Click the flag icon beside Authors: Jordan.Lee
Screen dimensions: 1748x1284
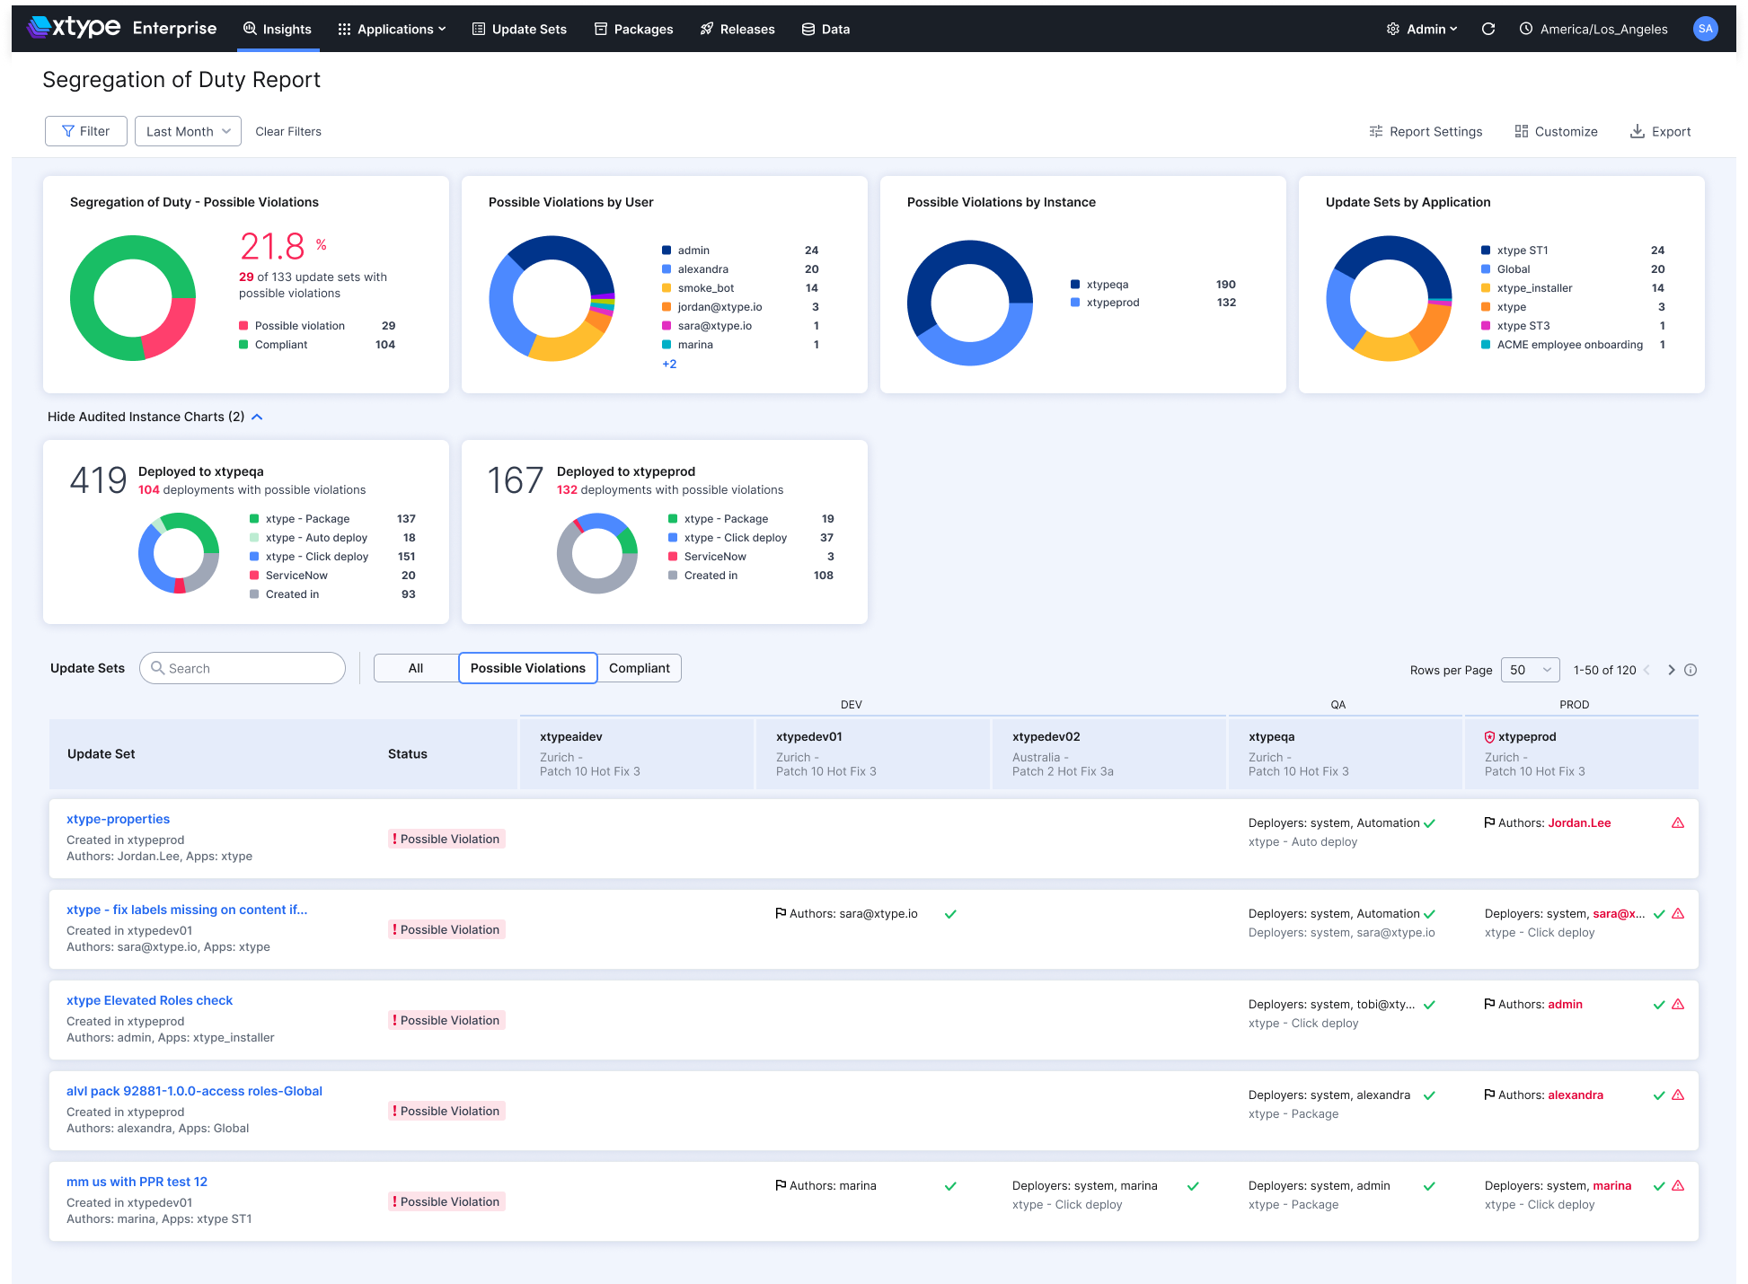tap(1489, 822)
